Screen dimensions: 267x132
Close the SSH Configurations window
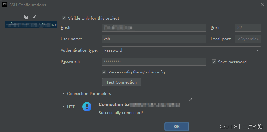(263, 5)
